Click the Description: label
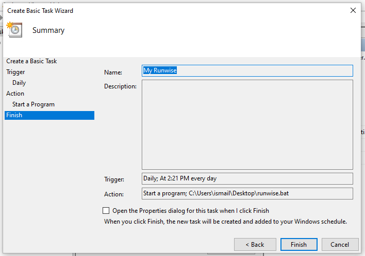 tap(120, 86)
